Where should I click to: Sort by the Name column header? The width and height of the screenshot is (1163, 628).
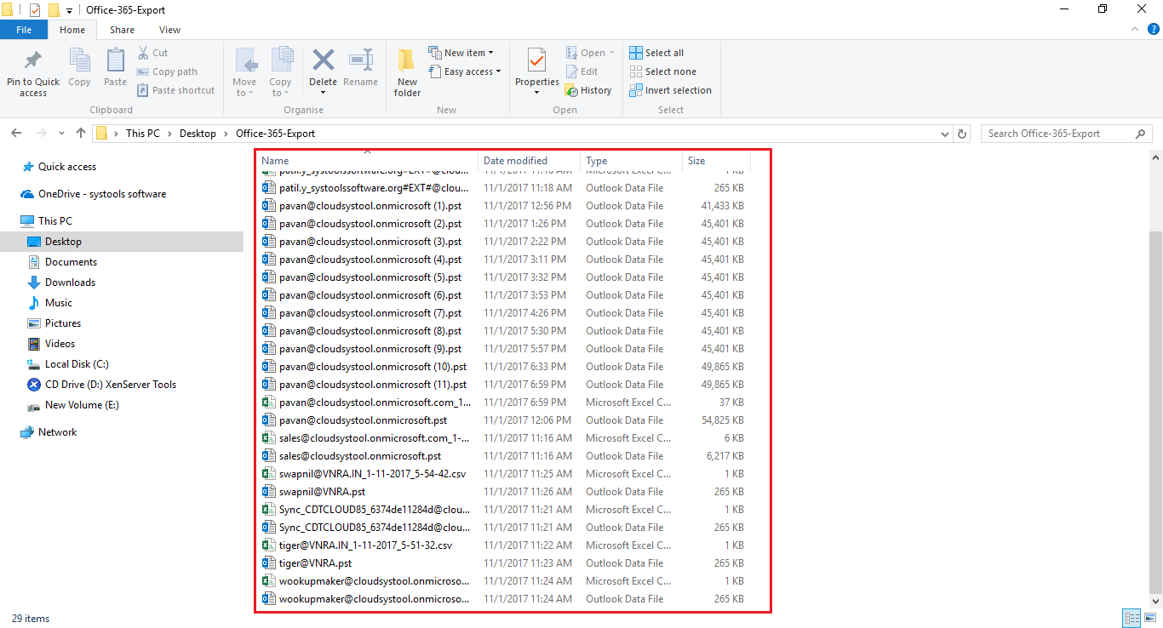367,161
